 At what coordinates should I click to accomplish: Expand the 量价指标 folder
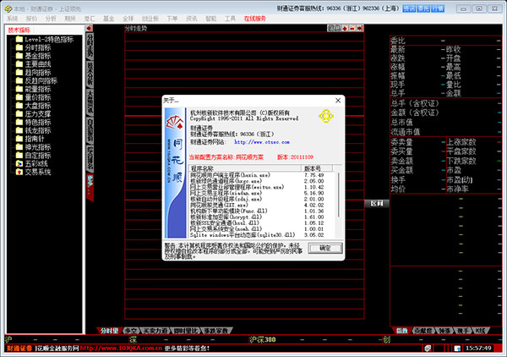point(34,97)
